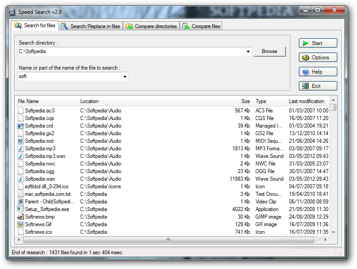Open the file name history dropdown arrow
The image size is (357, 269).
click(125, 77)
